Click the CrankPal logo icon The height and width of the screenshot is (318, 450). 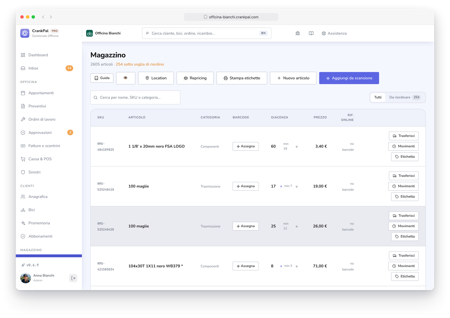coord(25,33)
